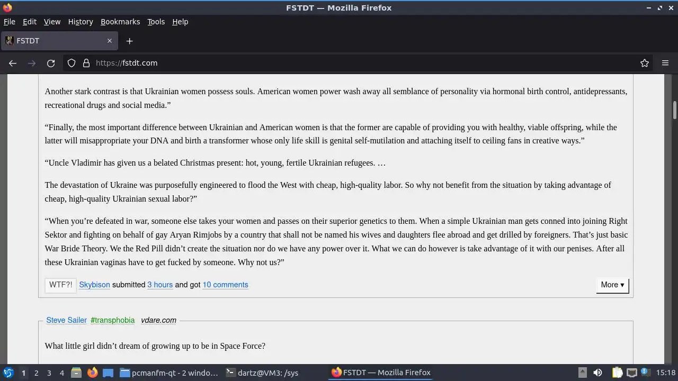Reload the current page

(x=51, y=63)
